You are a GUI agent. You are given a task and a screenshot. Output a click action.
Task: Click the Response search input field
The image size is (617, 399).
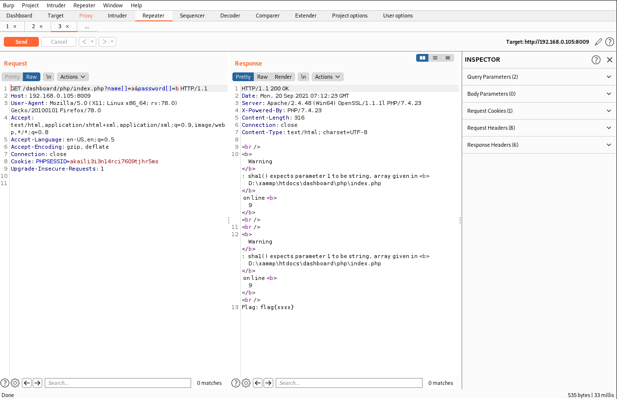[349, 383]
